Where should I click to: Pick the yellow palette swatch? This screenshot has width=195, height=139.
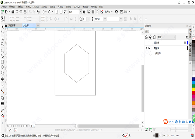[193, 89]
